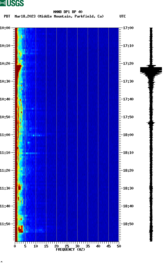This screenshot has width=164, height=265.
Task: Click the 11:10 PDT time label
Action: 5,153
